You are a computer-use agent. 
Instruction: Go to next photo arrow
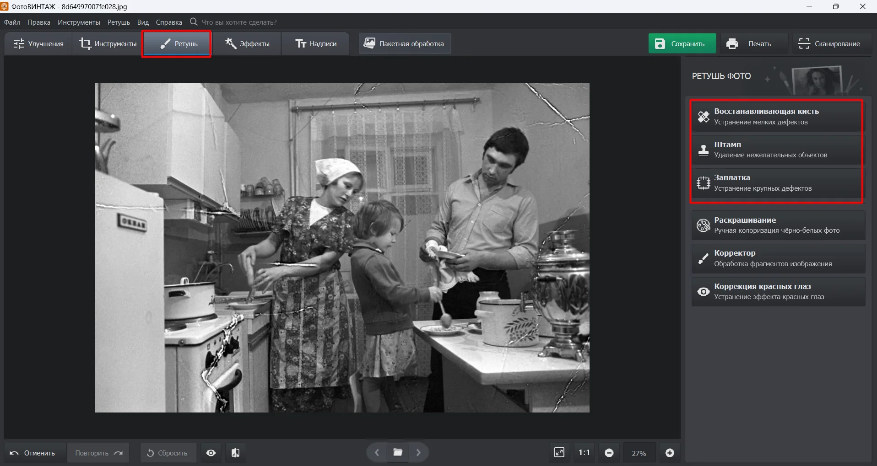click(x=418, y=452)
